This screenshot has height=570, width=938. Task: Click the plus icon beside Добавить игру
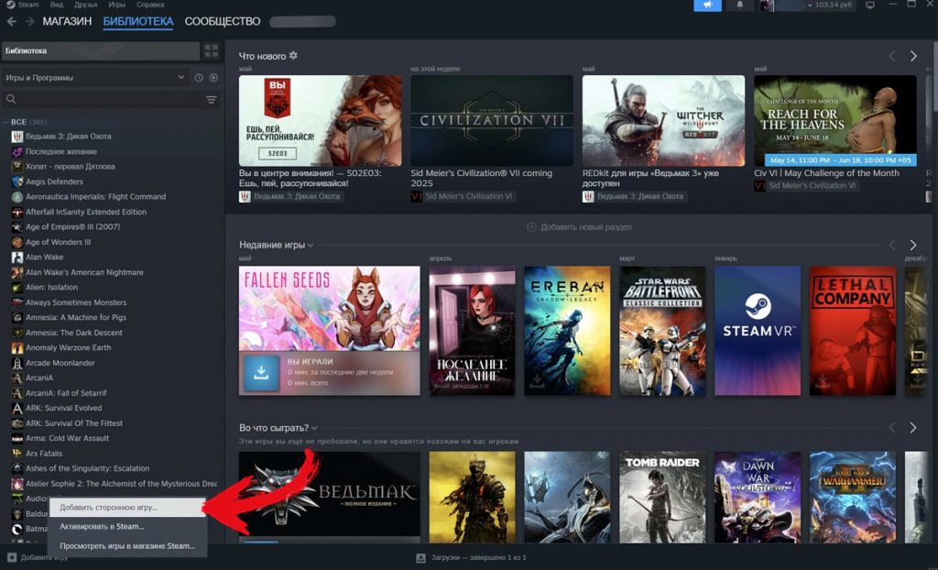click(11, 557)
